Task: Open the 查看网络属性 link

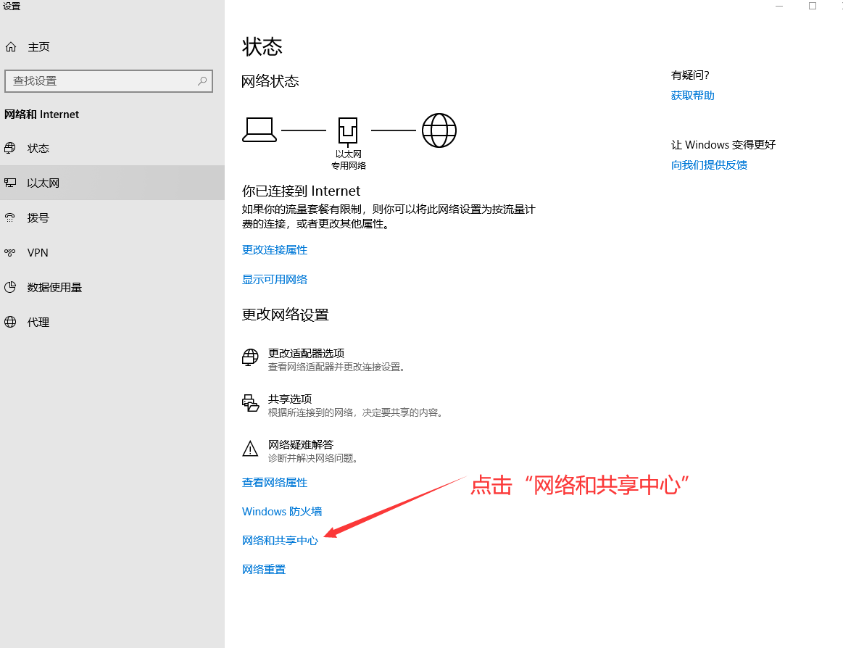Action: (x=275, y=483)
